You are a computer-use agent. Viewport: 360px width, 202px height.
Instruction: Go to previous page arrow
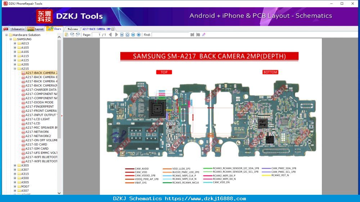[111, 35]
